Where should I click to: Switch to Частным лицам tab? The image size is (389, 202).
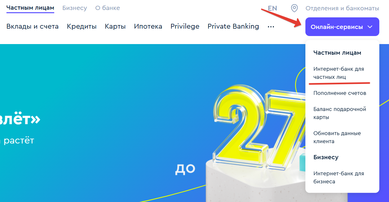(x=30, y=8)
